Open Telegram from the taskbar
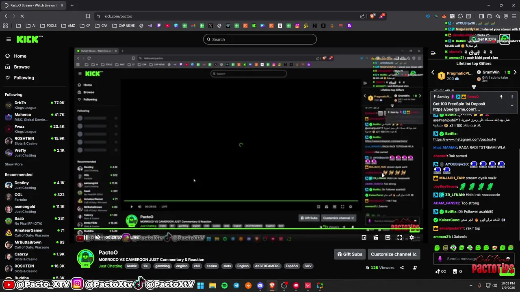The width and height of the screenshot is (520, 292). [236, 286]
